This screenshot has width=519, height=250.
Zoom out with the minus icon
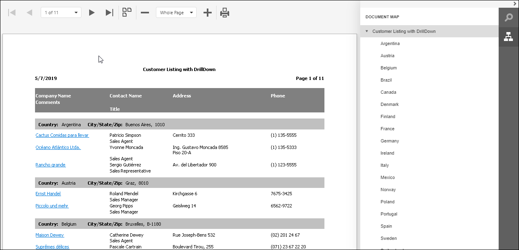pos(145,13)
